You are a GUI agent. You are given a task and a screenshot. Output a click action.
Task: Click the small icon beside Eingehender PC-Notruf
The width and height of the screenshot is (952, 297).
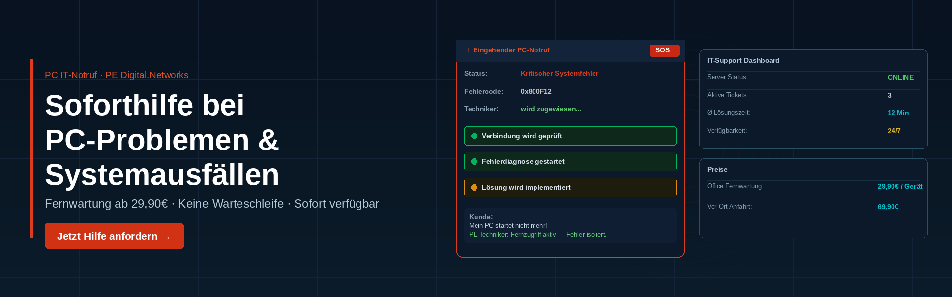click(x=467, y=50)
